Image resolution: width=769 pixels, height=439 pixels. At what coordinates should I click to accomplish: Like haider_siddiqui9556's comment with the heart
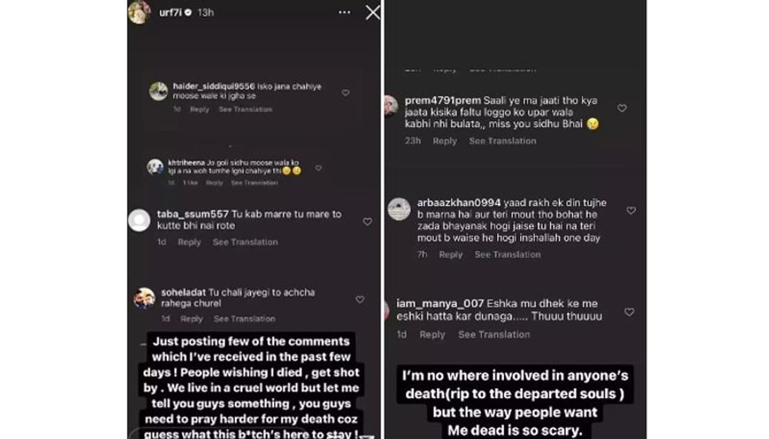345,93
